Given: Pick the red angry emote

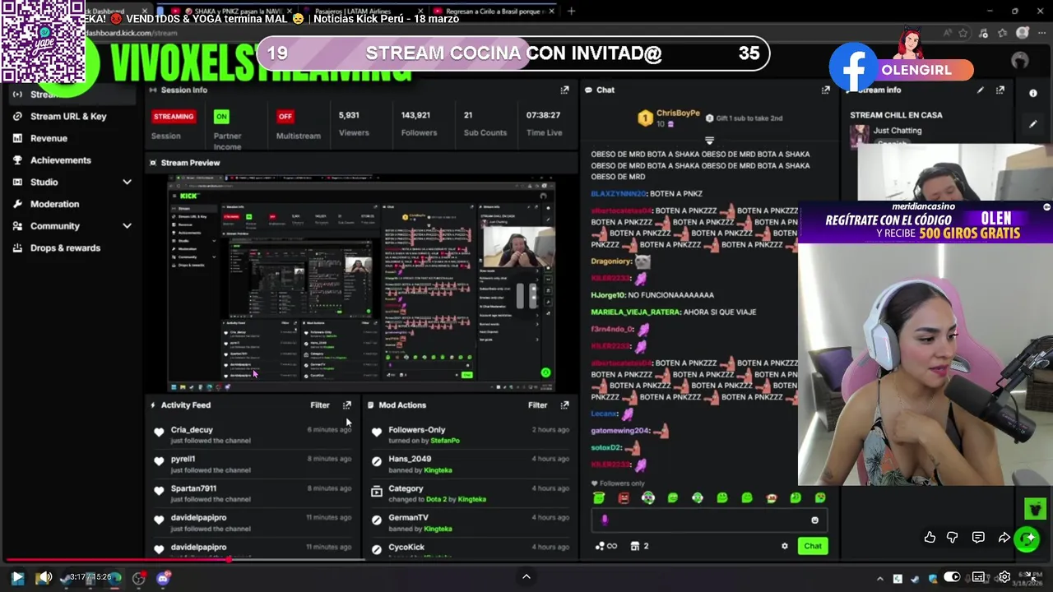Looking at the screenshot, I should [624, 497].
